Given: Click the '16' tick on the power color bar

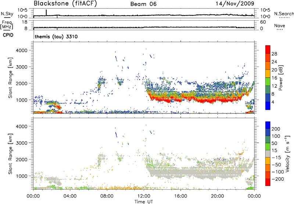Looking at the screenshot, I should (x=274, y=78).
